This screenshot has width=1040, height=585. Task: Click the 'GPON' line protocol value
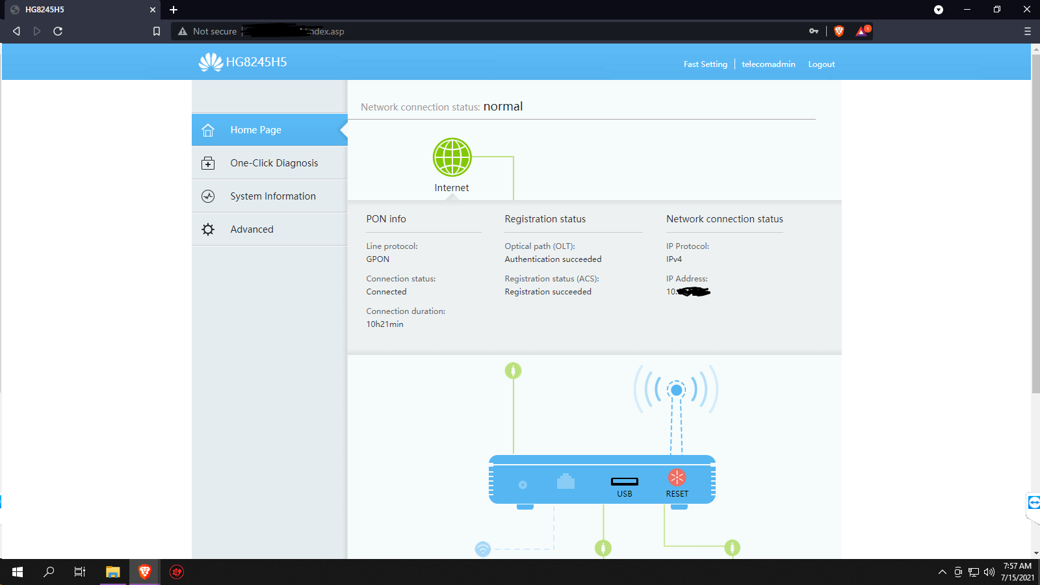[378, 259]
